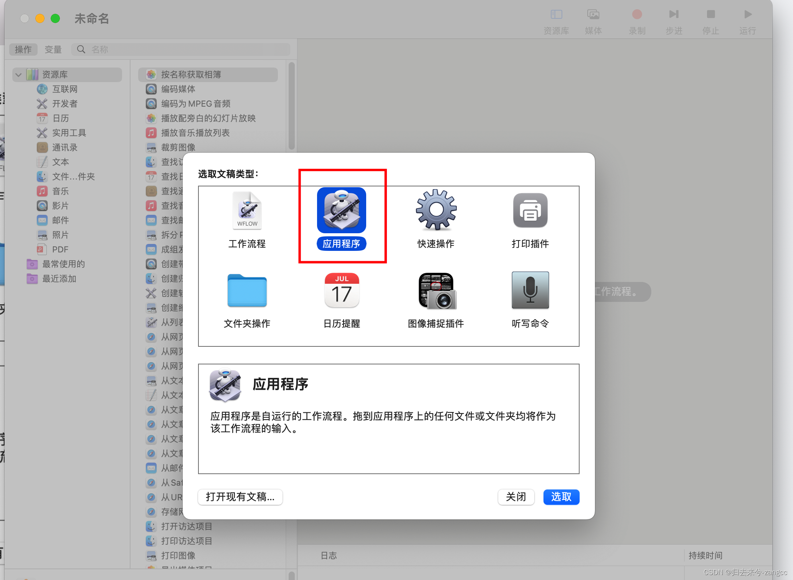This screenshot has height=580, width=793.
Task: Select 音乐 category in sidebar
Action: click(x=61, y=191)
